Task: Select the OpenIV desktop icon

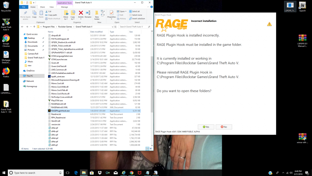Action: (x=302, y=7)
